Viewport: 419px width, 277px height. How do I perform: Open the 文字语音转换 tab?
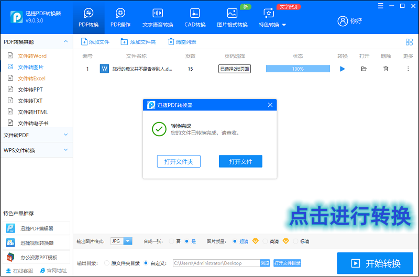(158, 18)
